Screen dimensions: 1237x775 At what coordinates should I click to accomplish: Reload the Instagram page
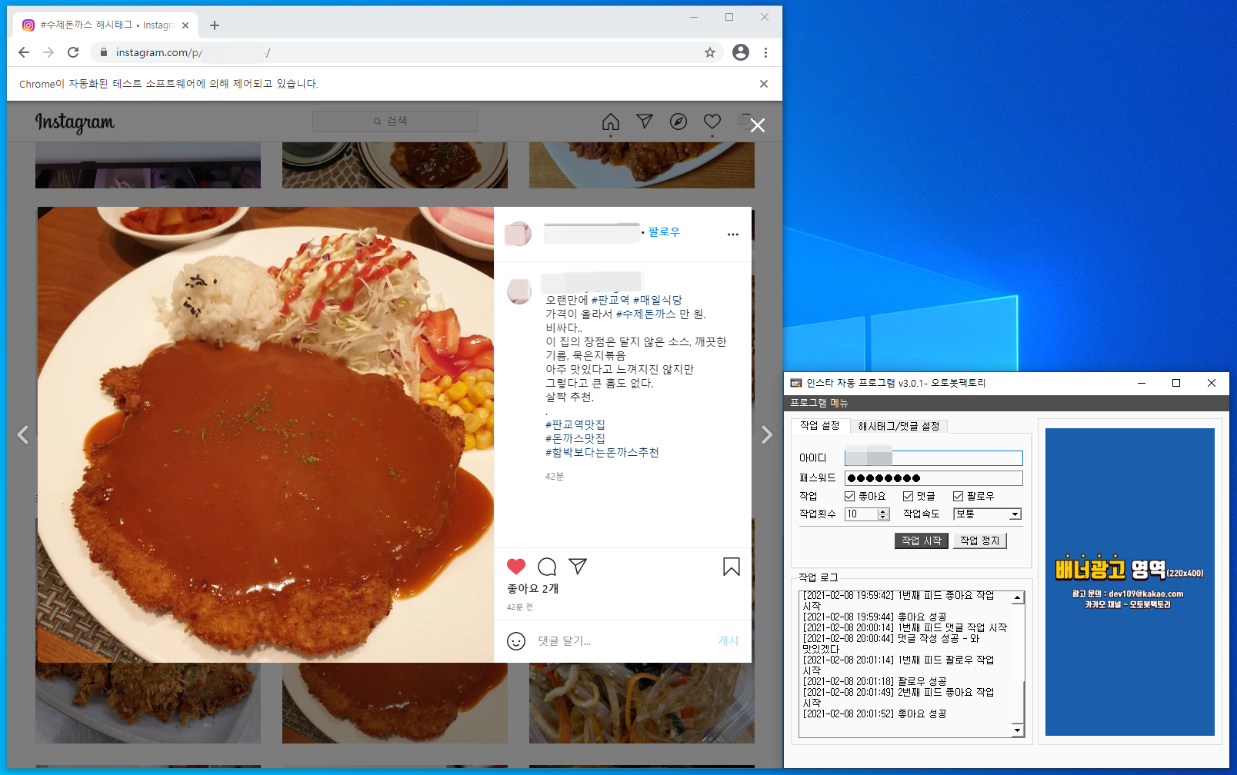coord(73,52)
